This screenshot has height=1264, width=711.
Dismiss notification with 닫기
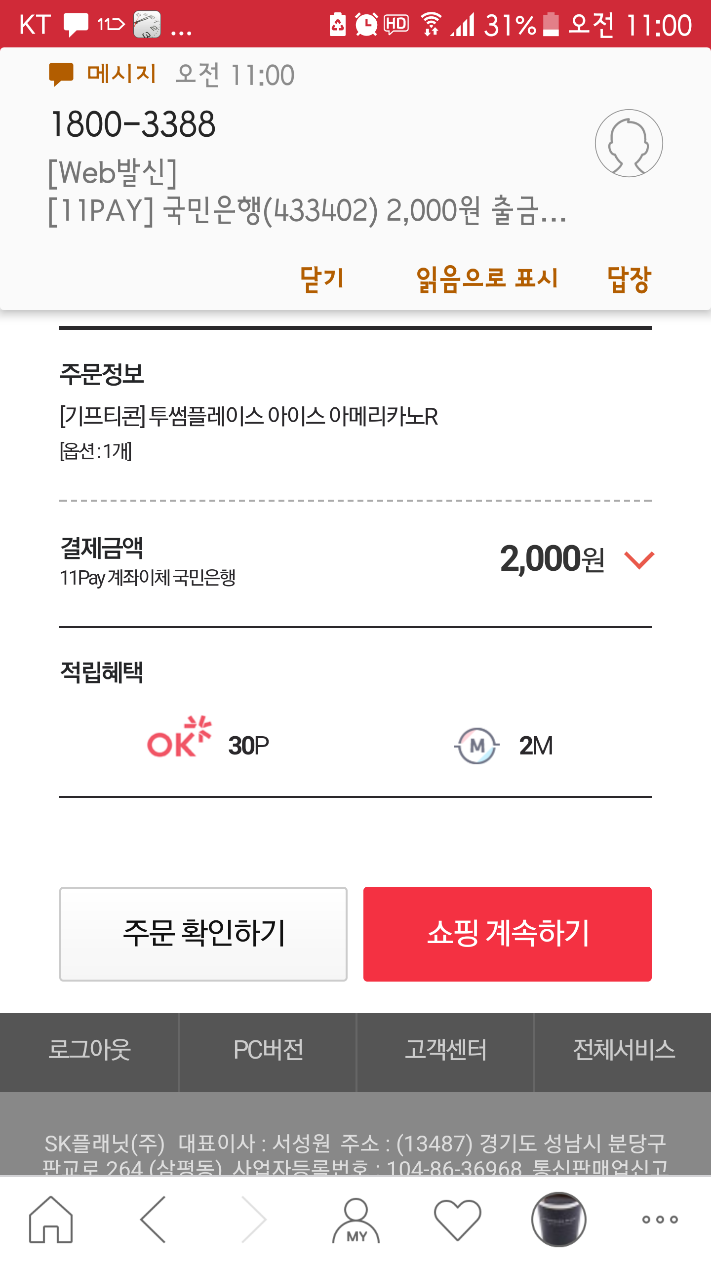coord(322,279)
